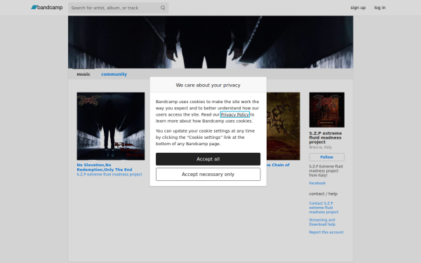Screen dimensions: 421x263
Task: Focus the artist, album, or track search field
Action: (x=118, y=8)
